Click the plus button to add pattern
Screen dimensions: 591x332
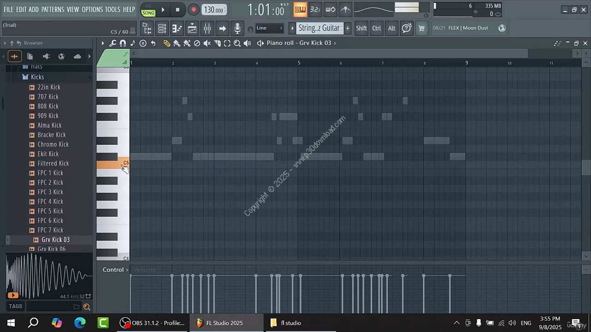tap(348, 28)
